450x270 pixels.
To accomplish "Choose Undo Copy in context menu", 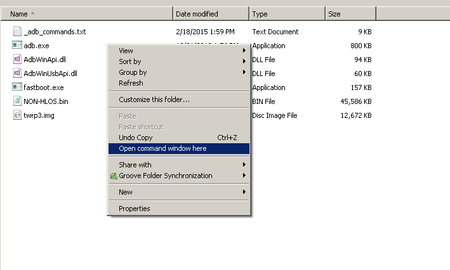I will 136,138.
